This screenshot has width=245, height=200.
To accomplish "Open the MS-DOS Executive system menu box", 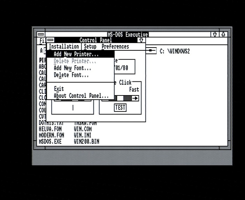I will 41,35.
